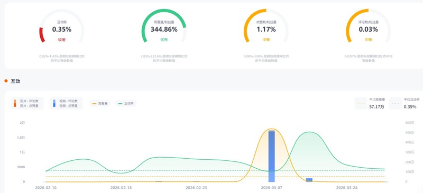Image resolution: width=423 pixels, height=193 pixels.
Task: Click the tall blue bar at 2026-03-07
Action: coord(272,156)
